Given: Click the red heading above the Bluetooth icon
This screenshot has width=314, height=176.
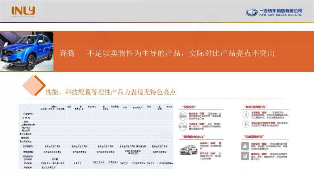Looking at the screenshot, I should click(x=256, y=107).
